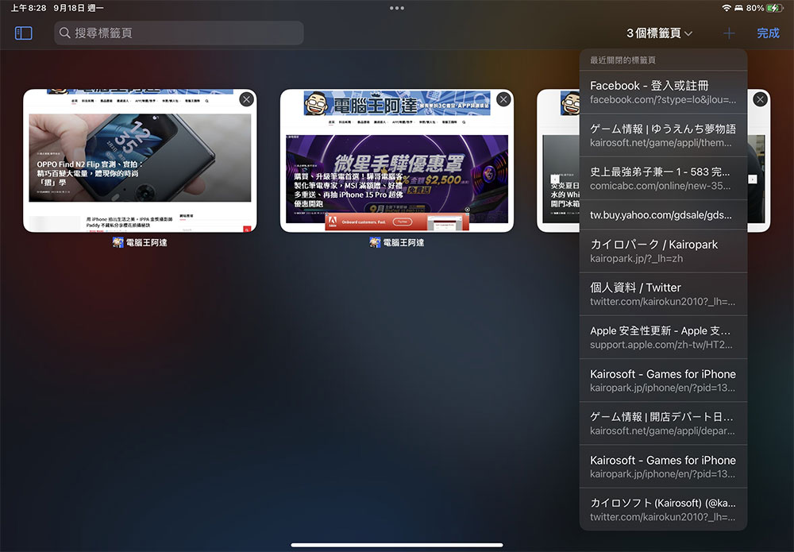Close the OPPO Find N2 Flip tab

[247, 100]
